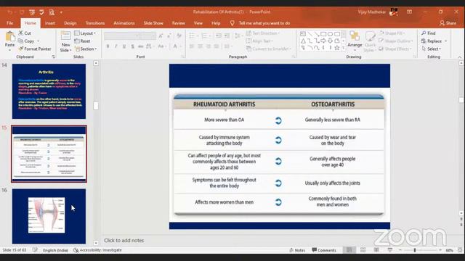This screenshot has width=465, height=261.
Task: Click 'RHEUMATOID ARTHRITIS' header on slide
Action: [x=225, y=104]
